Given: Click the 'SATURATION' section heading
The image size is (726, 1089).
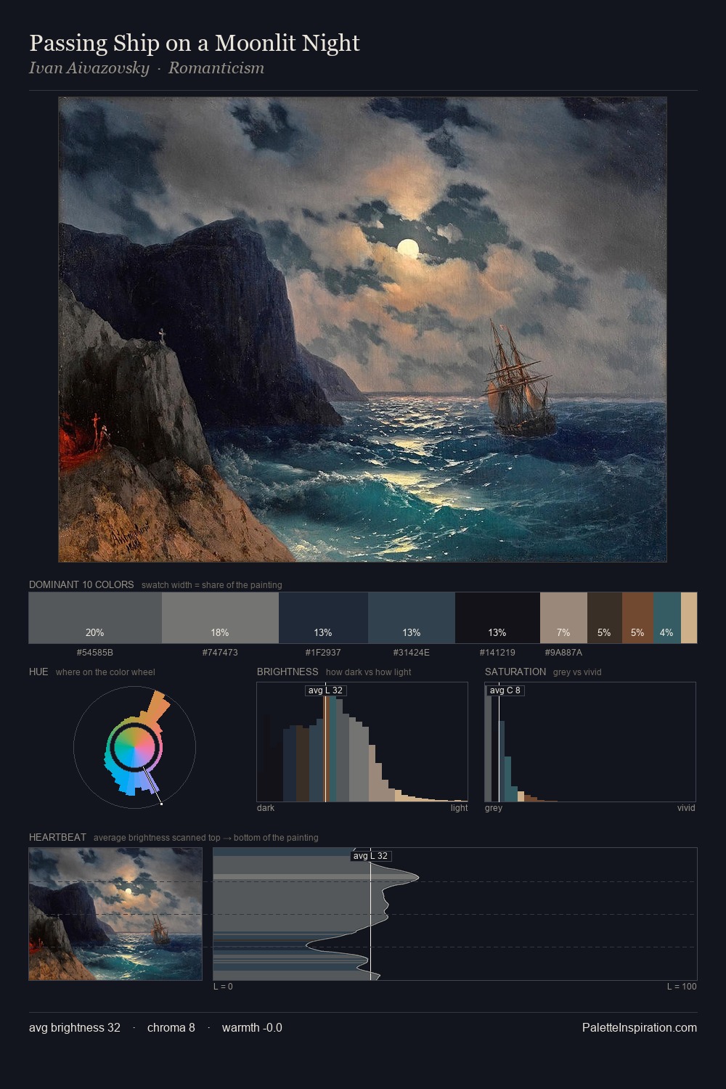Looking at the screenshot, I should click(x=515, y=672).
